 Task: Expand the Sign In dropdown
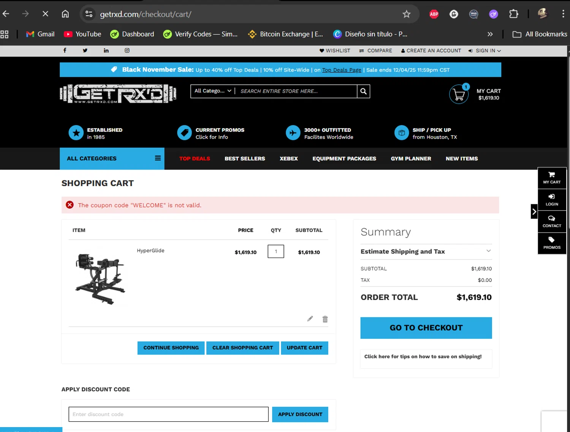point(484,51)
